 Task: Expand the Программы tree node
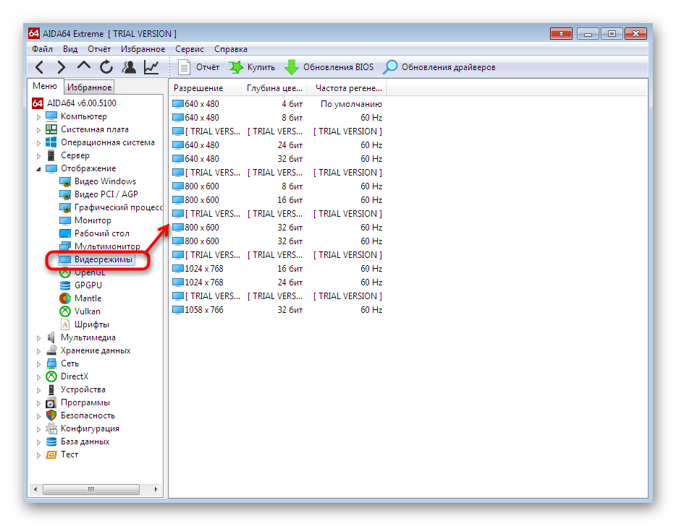(38, 403)
